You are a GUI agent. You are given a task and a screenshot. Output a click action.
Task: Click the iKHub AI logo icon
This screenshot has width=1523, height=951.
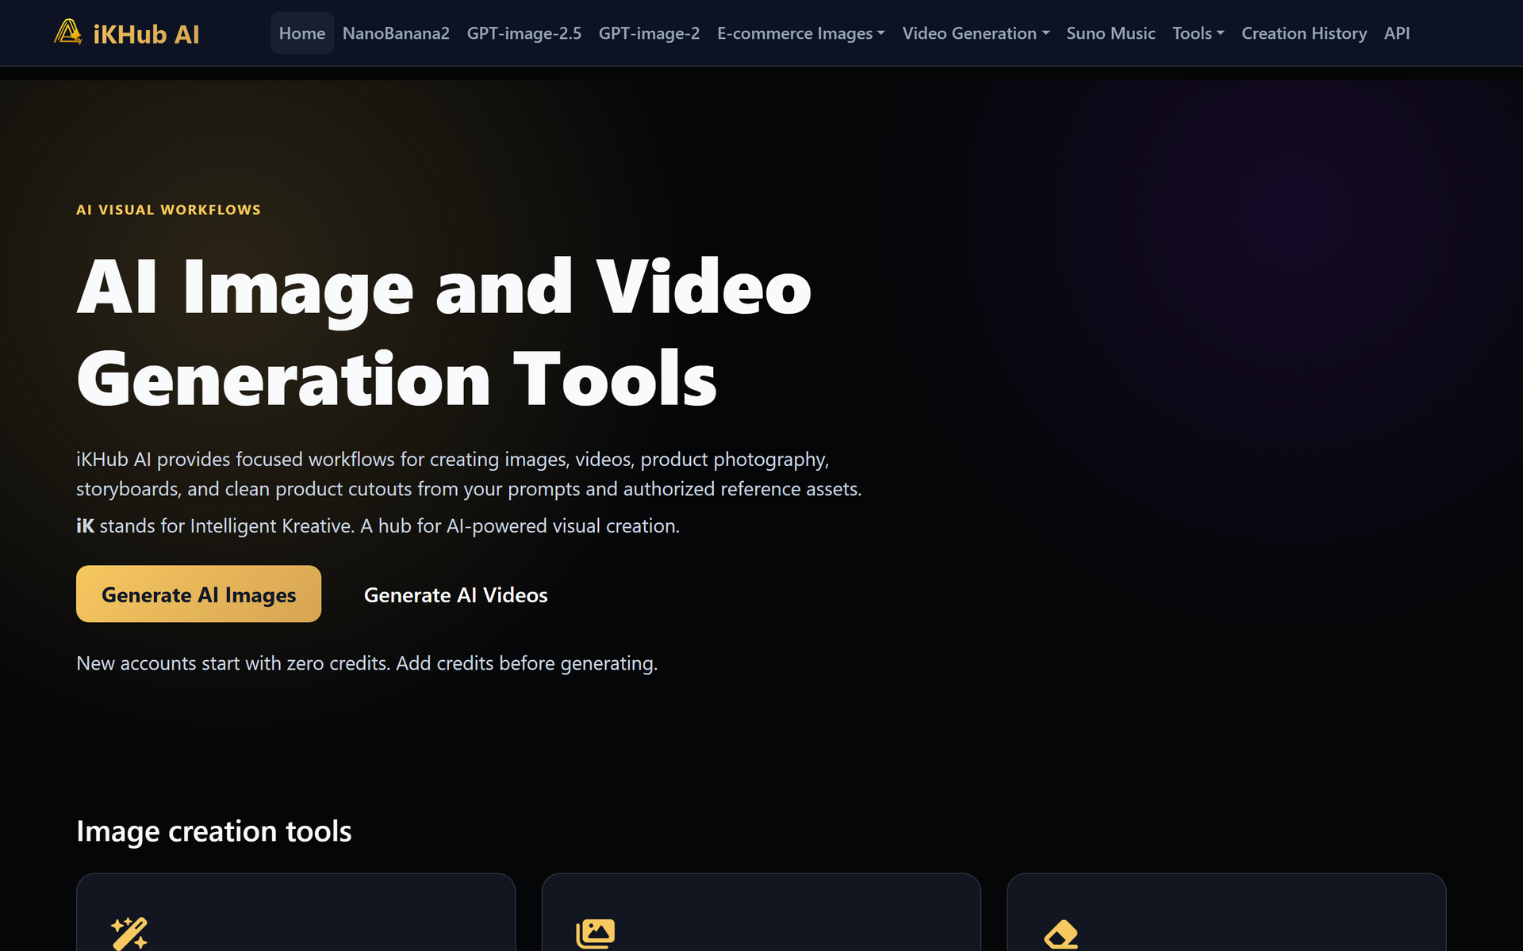tap(68, 32)
